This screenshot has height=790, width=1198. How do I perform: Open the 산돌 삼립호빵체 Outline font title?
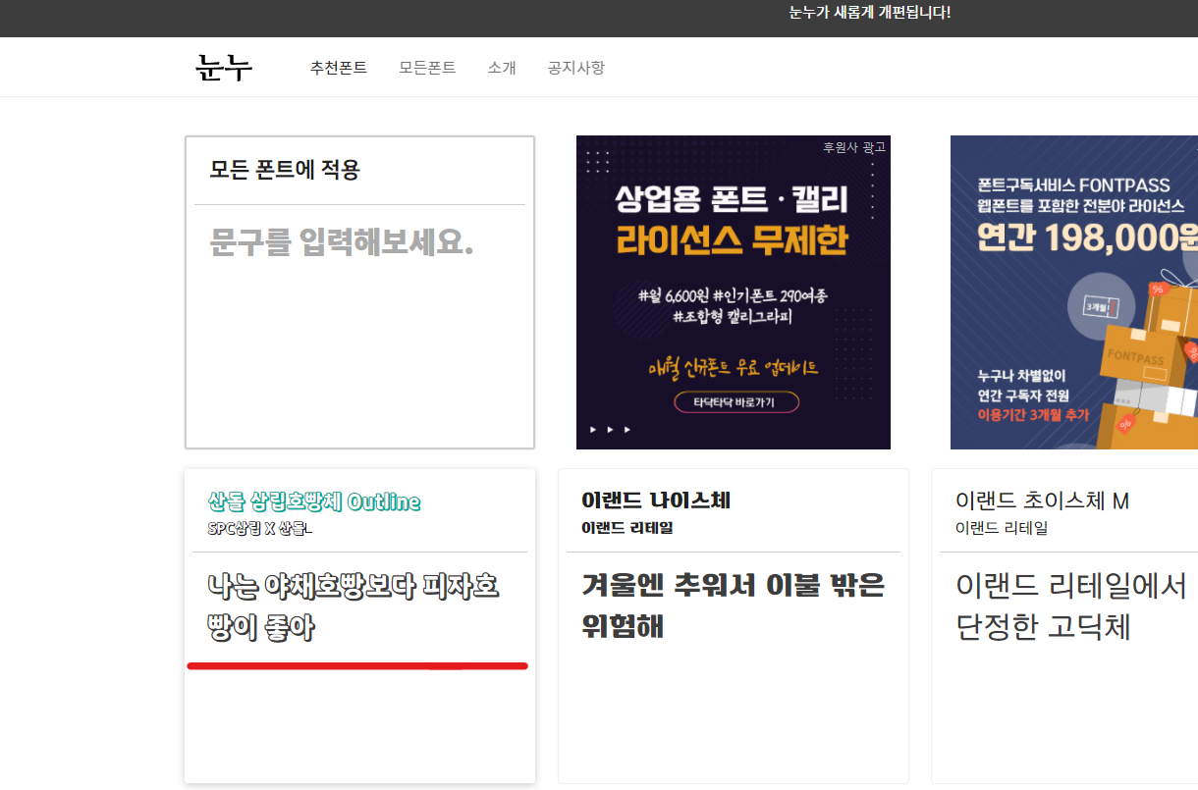(314, 501)
